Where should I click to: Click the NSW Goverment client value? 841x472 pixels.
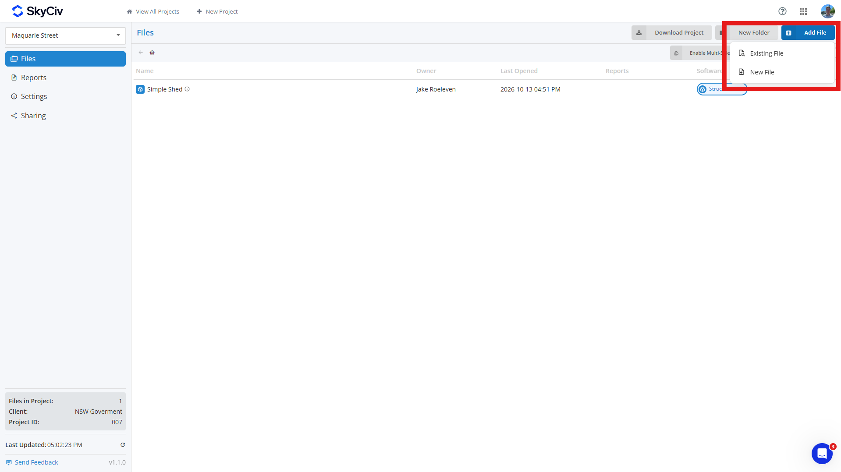(x=99, y=412)
